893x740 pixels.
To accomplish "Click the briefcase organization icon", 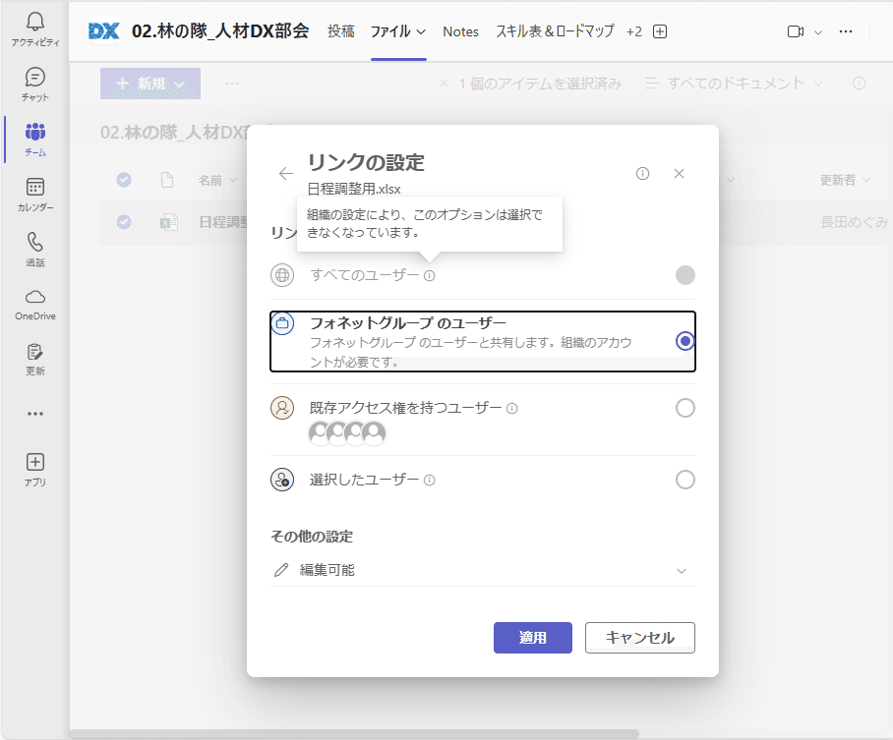I will [x=282, y=323].
